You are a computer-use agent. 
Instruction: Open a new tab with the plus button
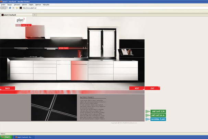35,15
